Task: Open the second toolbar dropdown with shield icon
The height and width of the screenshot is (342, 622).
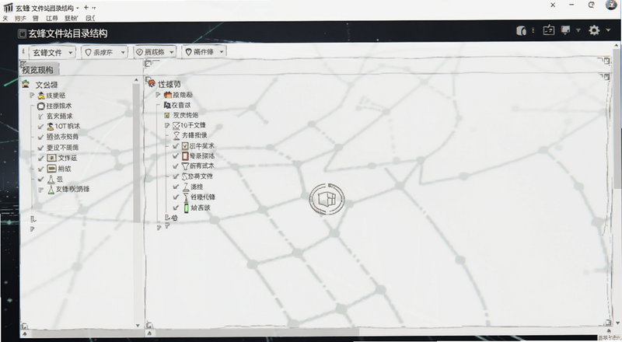Action: [x=105, y=52]
